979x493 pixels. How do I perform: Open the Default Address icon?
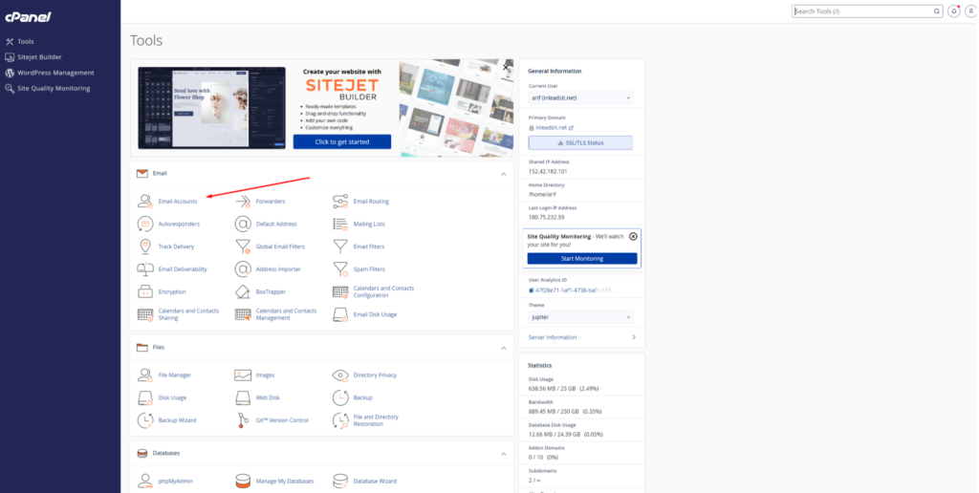(x=242, y=224)
